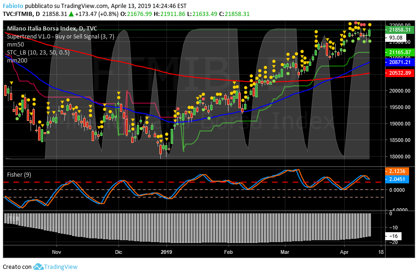
Task: Click the TradingView cloud logo icon
Action: (x=38, y=267)
